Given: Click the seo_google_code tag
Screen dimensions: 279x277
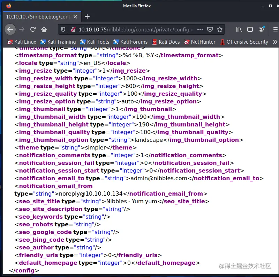Looking at the screenshot, I should (x=67, y=232).
